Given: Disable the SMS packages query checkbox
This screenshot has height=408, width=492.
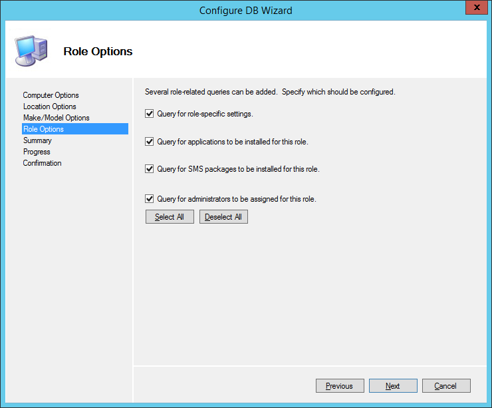Looking at the screenshot, I should pos(150,169).
